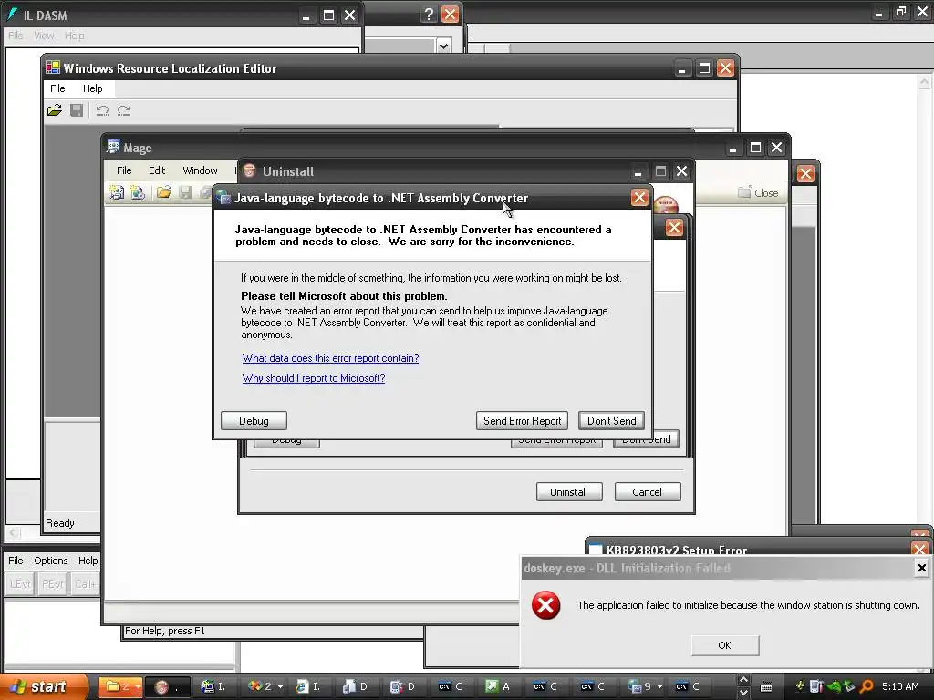The height and width of the screenshot is (700, 934).
Task: Open combo box arrow in top background dialog
Action: pos(444,46)
